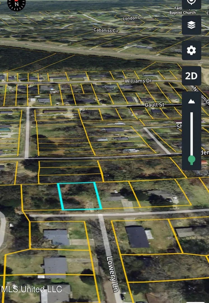Open map settings with gear icon
Screen dimensions: 209x303
[x=191, y=50]
